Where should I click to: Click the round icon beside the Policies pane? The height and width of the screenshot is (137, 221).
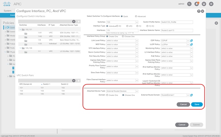tap(216, 23)
